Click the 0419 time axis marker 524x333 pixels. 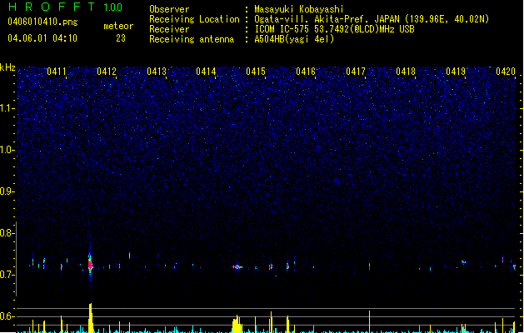[x=456, y=72]
